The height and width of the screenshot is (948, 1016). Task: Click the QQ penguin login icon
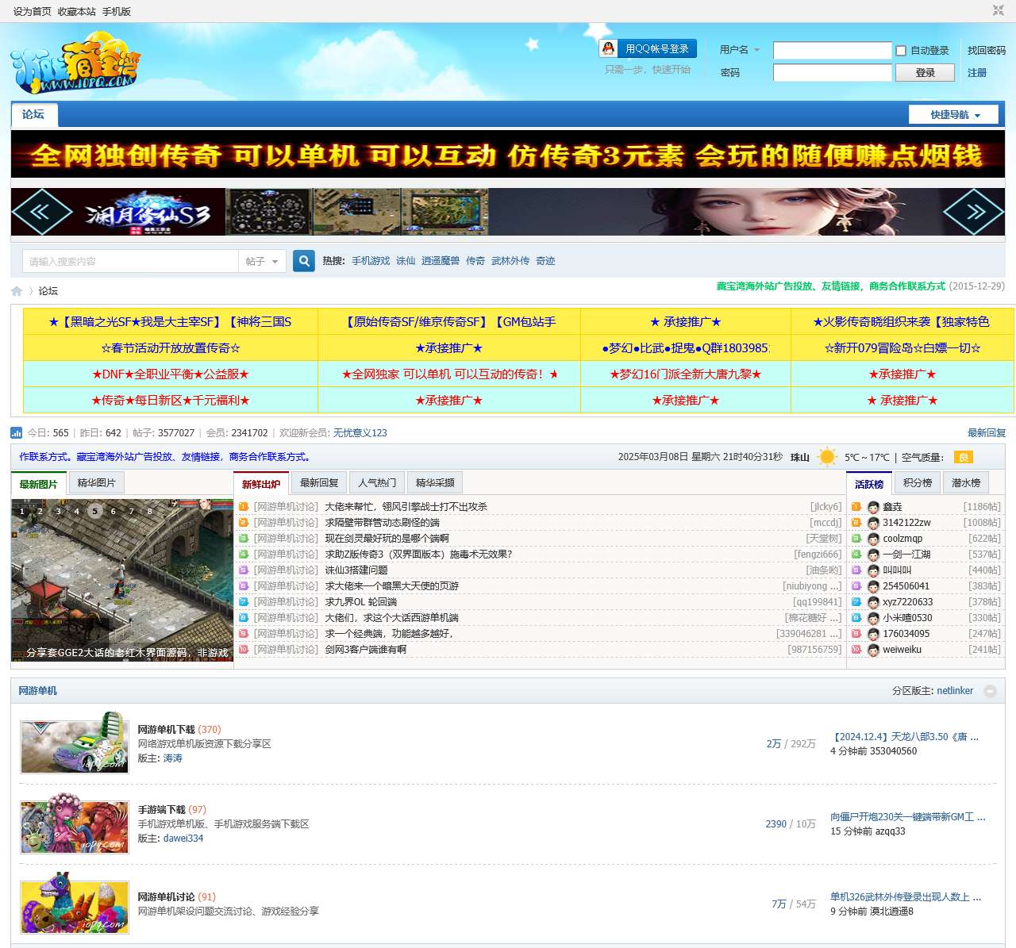click(x=609, y=48)
